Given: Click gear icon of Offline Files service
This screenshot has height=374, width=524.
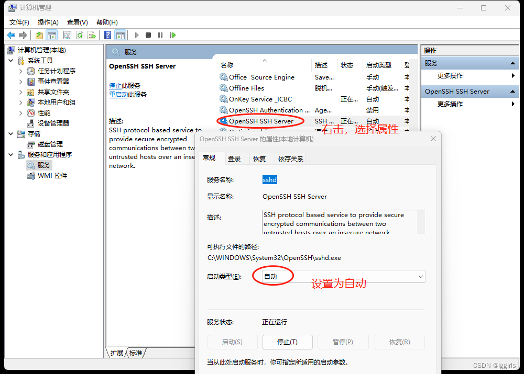Looking at the screenshot, I should [223, 88].
